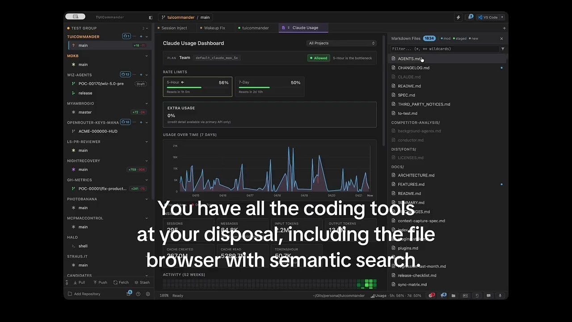
Task: Open GitHub badge on WIZ-AGENTS repo
Action: point(125,74)
